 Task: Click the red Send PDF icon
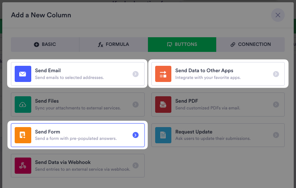[163, 105]
